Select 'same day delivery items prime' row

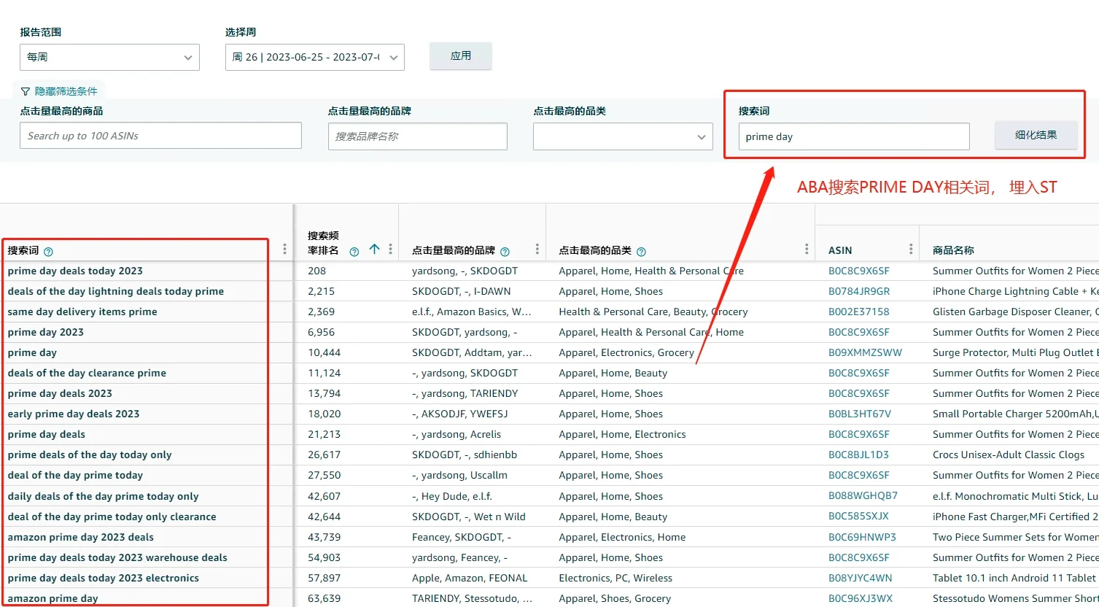[82, 312]
